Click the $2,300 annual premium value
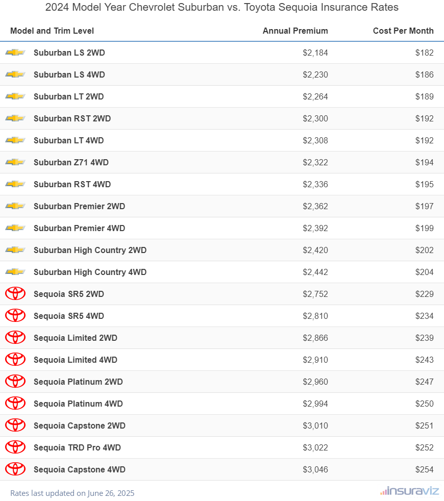Viewport: 444px width, 501px height. tap(315, 118)
